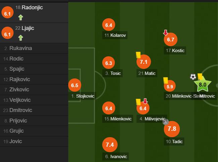
Task: Click the soccer ball goal icon near Mitrovic
Action: click(x=193, y=77)
